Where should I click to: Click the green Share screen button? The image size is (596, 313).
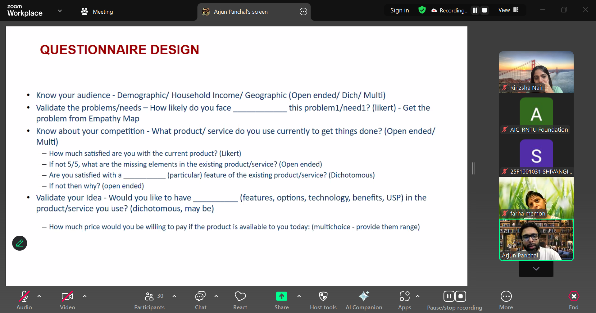coord(281,297)
